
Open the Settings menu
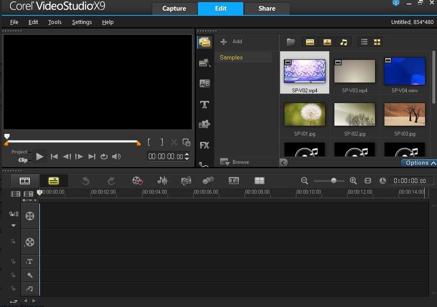[x=82, y=22]
